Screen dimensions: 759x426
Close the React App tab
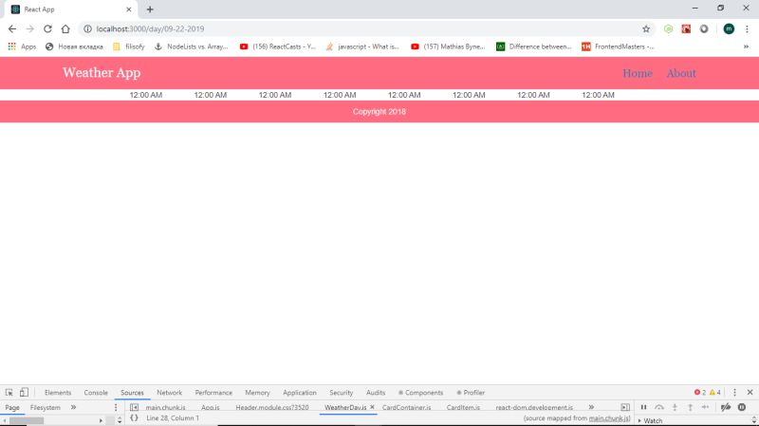pos(129,9)
